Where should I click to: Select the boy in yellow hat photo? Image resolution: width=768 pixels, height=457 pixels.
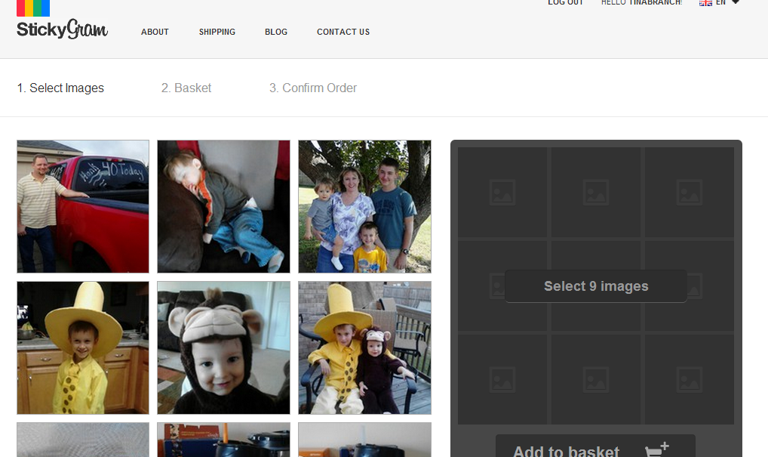click(x=83, y=347)
